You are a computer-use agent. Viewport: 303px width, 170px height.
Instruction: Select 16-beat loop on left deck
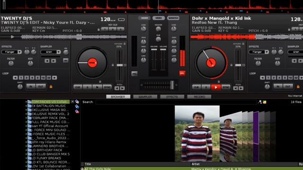pos(43,77)
